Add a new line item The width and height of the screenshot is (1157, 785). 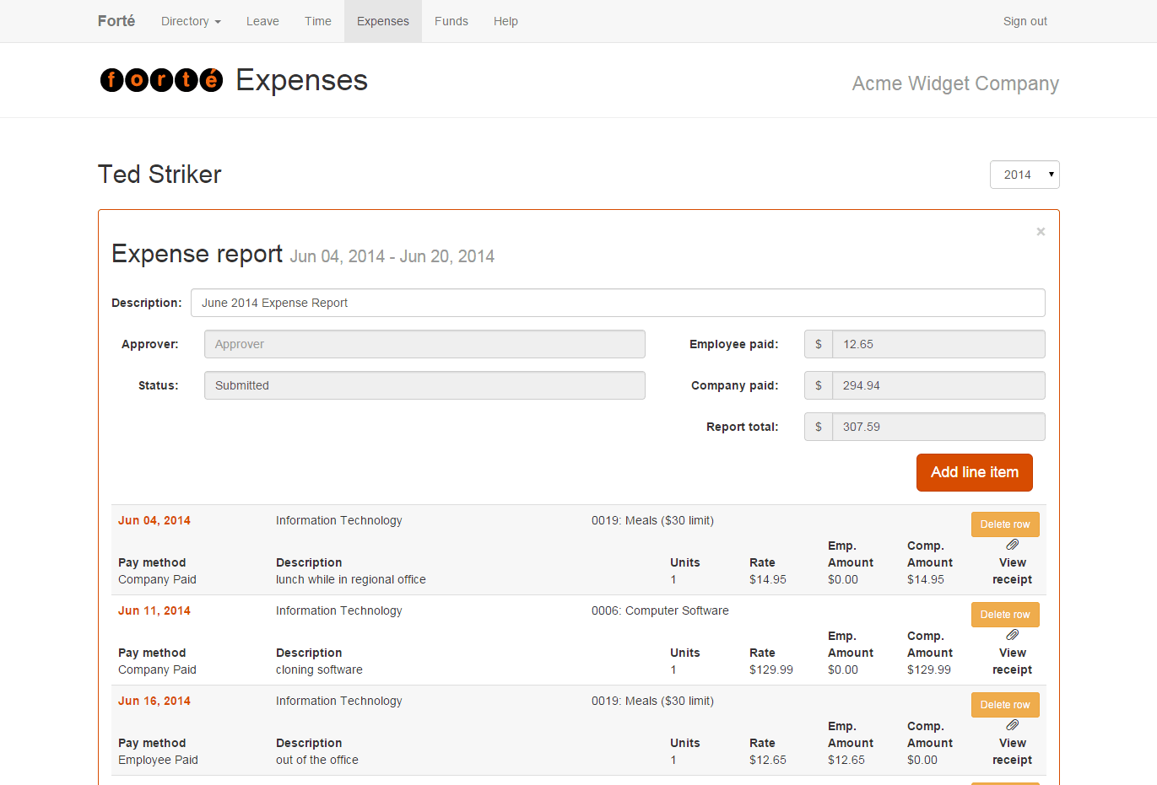pyautogui.click(x=975, y=472)
